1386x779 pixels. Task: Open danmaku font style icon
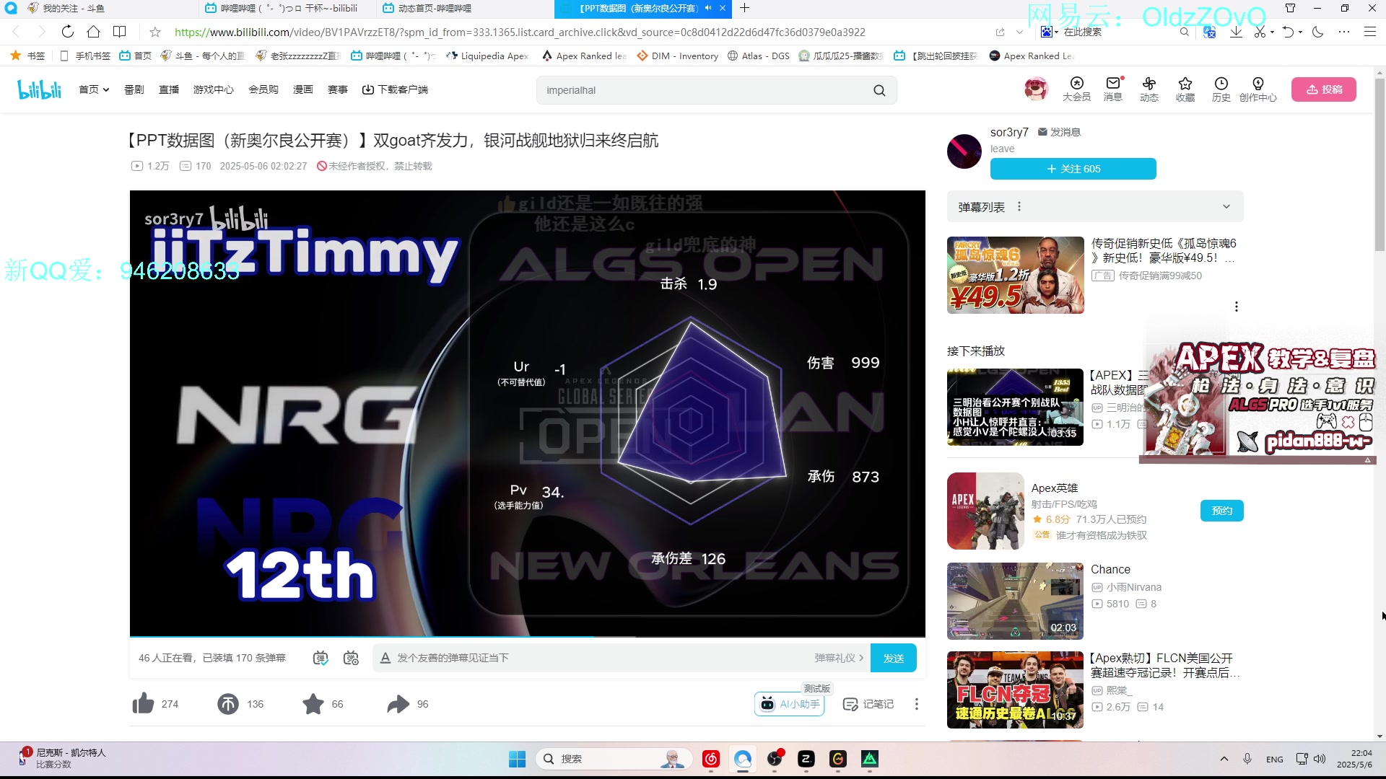[x=385, y=658]
